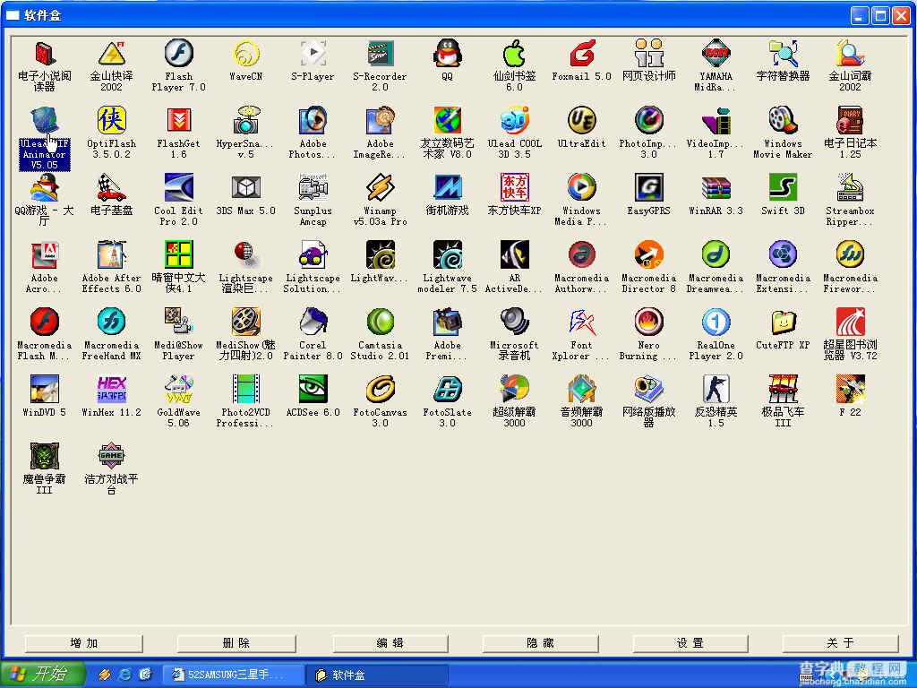Launch EasyGPRS application
917x688 pixels.
(648, 188)
